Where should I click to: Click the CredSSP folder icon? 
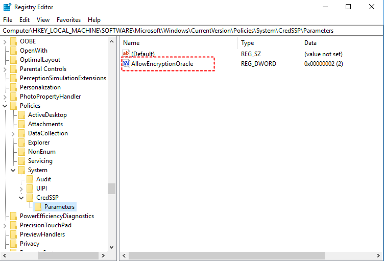click(30, 198)
